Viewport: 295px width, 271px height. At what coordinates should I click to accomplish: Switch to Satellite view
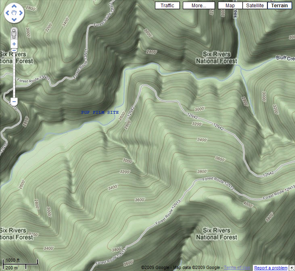point(255,6)
